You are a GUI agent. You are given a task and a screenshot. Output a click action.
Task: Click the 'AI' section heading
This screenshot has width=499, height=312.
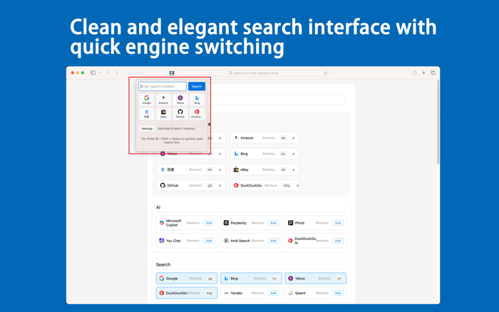pyautogui.click(x=158, y=207)
